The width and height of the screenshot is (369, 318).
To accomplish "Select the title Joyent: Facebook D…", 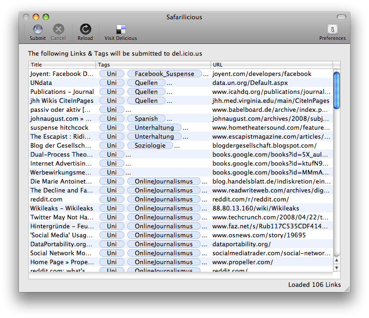I will [61, 74].
